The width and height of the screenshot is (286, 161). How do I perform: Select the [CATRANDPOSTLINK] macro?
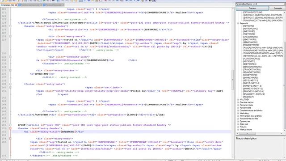point(252,12)
